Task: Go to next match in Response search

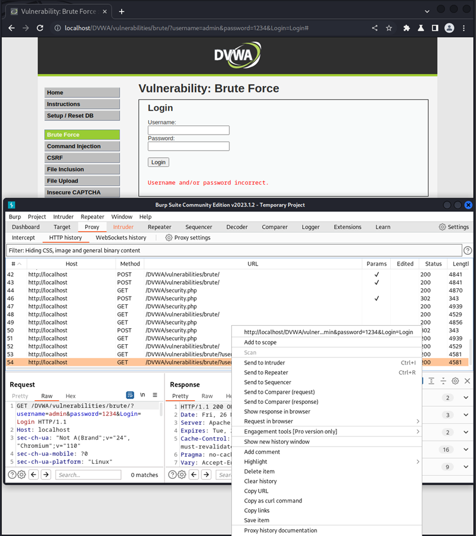Action: (x=206, y=475)
